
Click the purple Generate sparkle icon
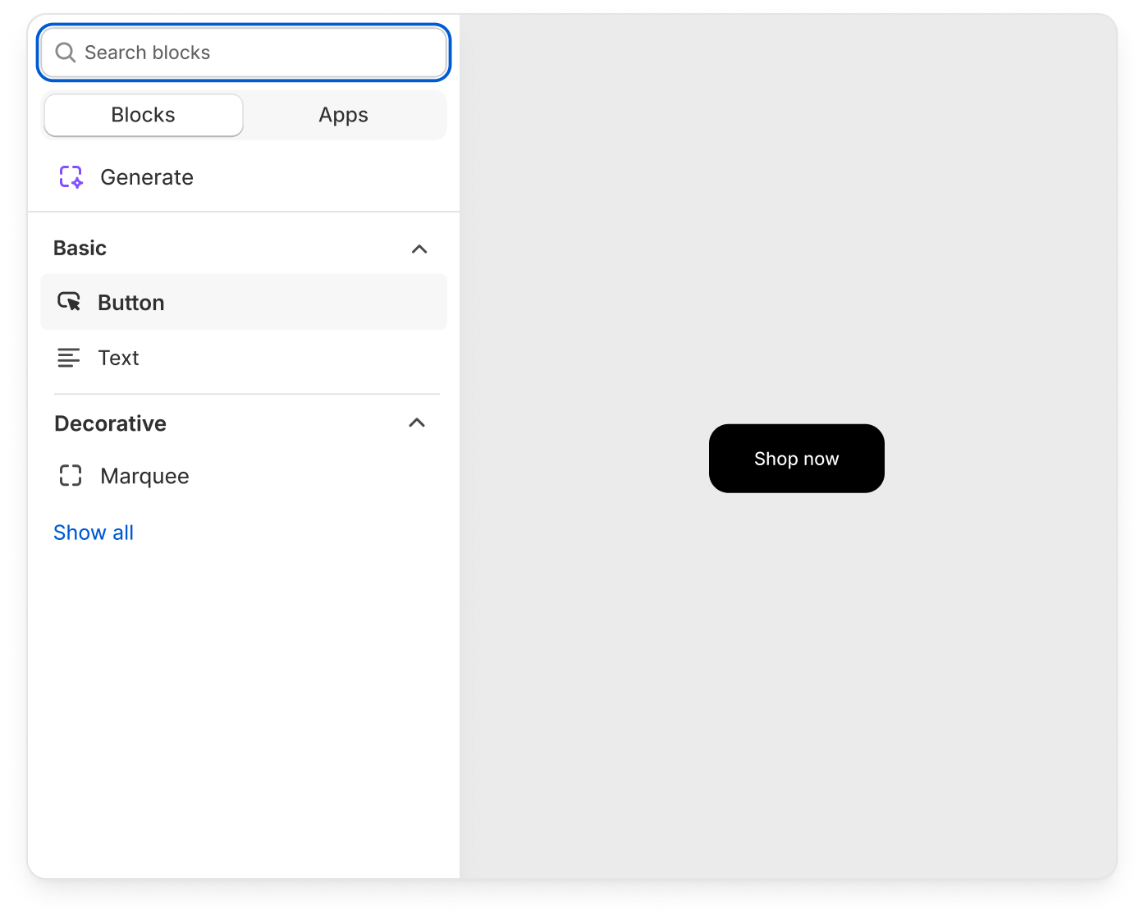[x=71, y=177]
